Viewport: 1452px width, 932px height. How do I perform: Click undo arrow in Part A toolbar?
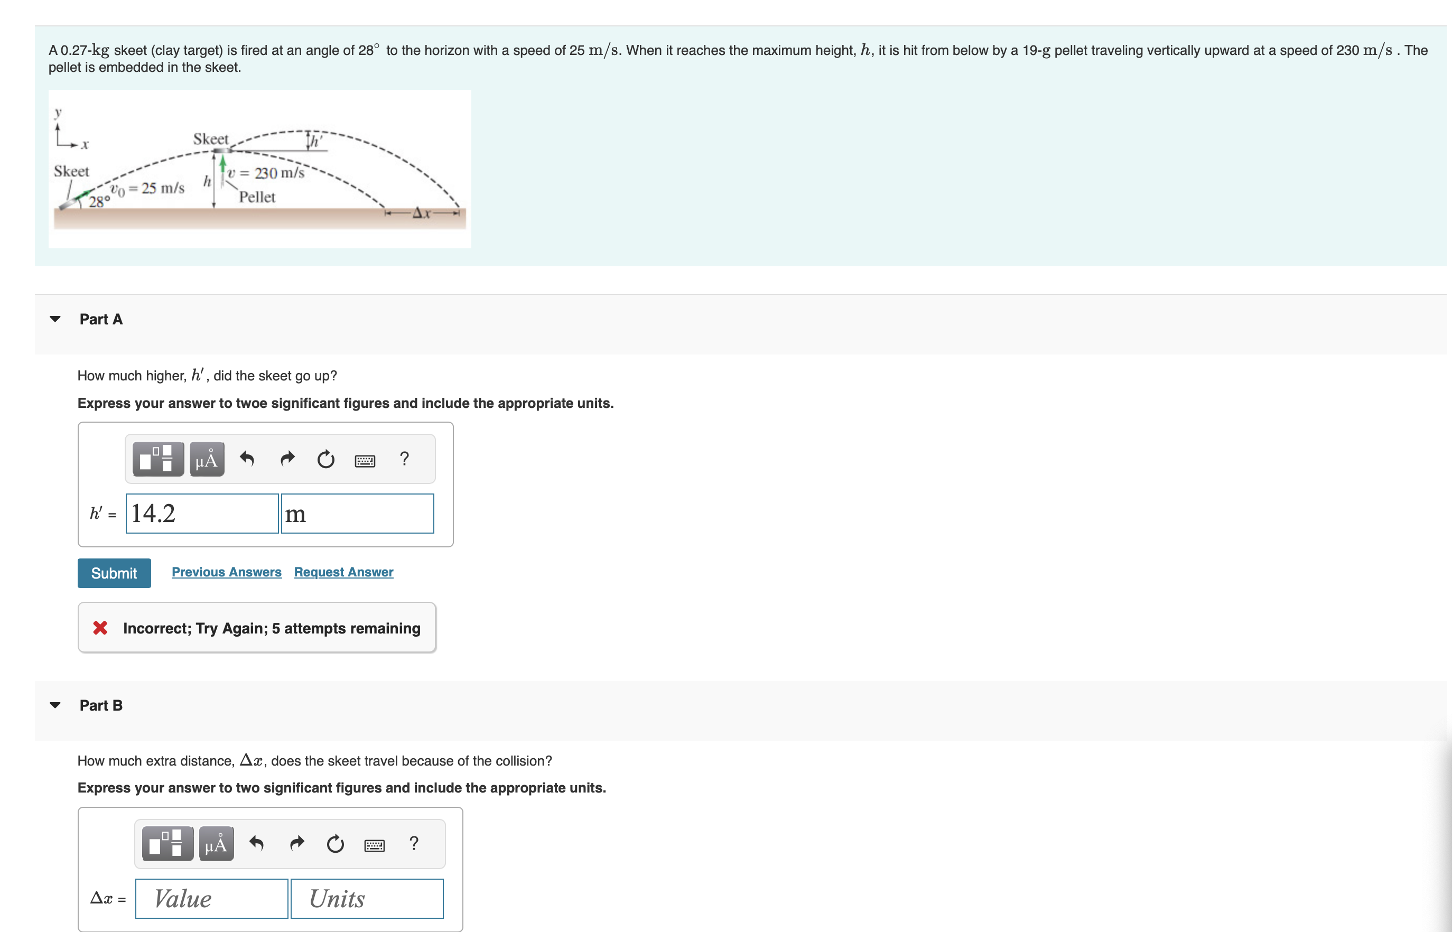coord(247,459)
